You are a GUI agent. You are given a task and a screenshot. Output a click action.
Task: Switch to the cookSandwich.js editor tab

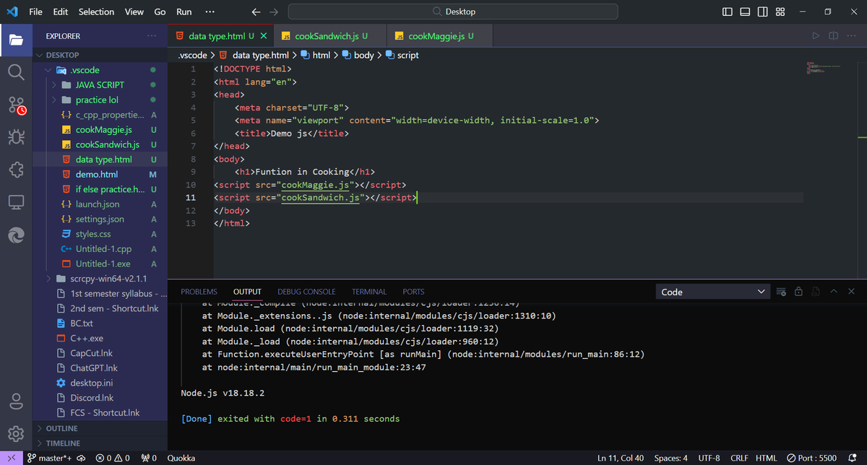(330, 35)
